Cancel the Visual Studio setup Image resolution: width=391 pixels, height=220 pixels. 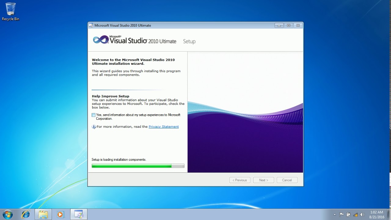coord(287,180)
